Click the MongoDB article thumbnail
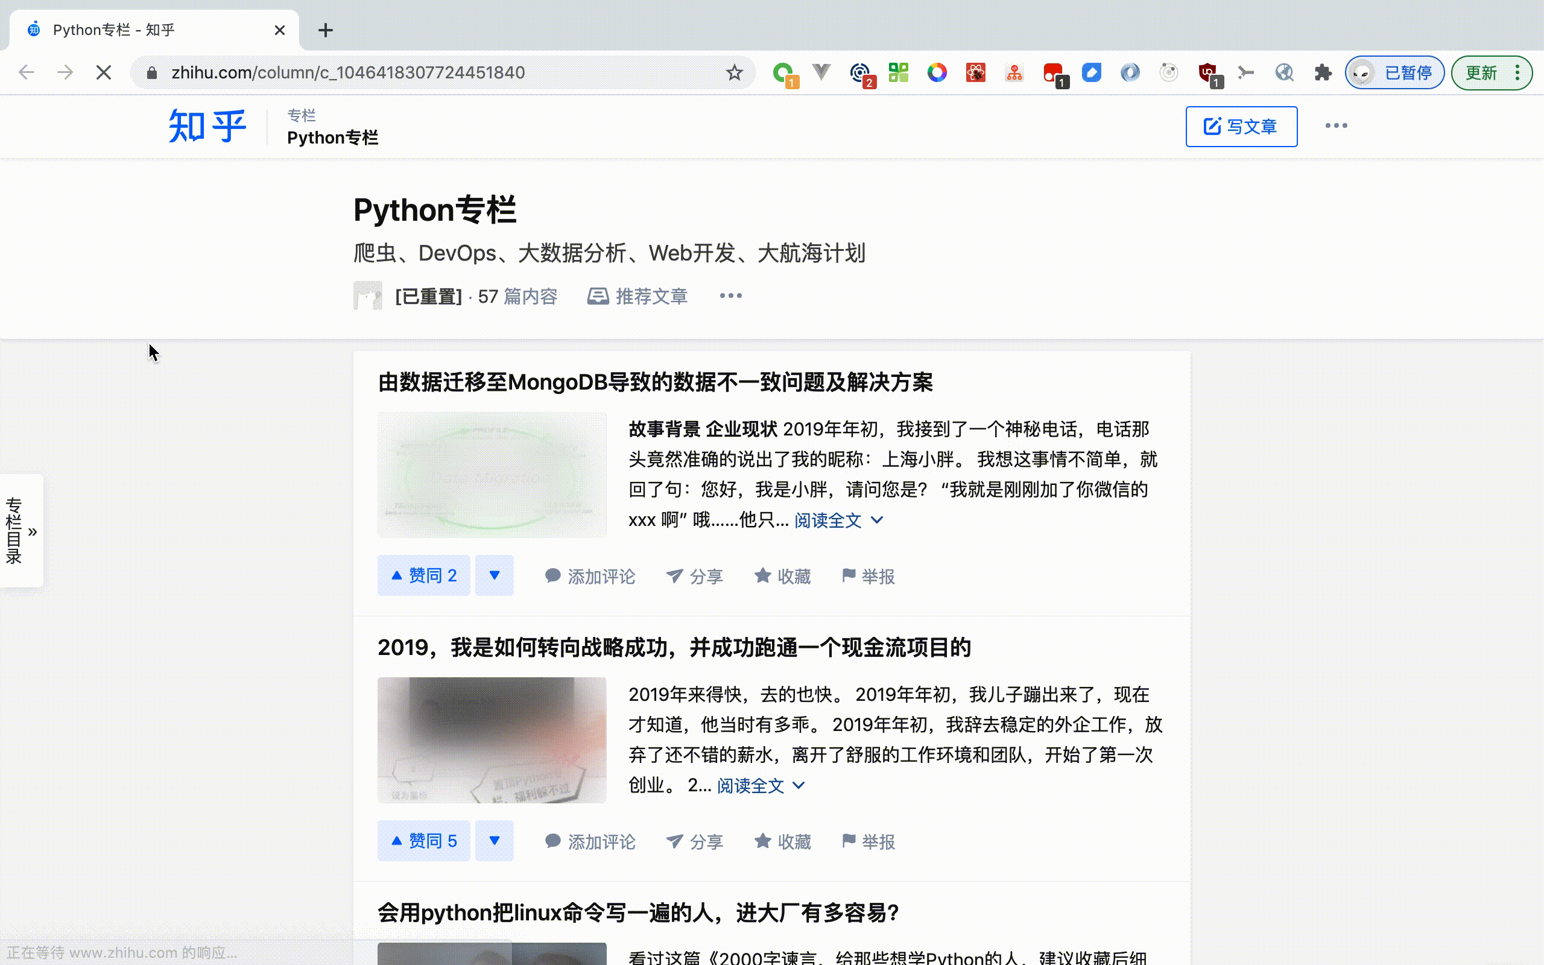The image size is (1544, 965). (492, 474)
